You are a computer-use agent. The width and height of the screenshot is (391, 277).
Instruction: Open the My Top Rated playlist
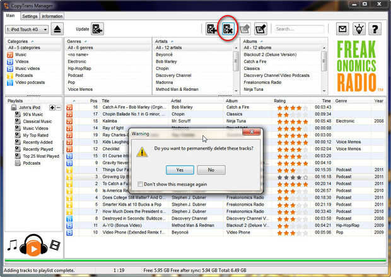point(35,136)
